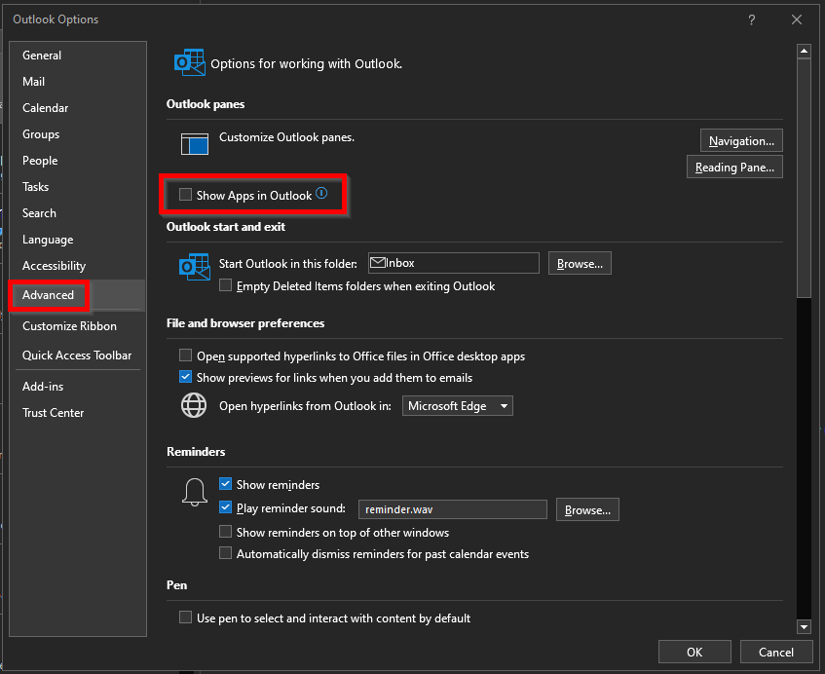Screen dimensions: 825x674
Task: Click the scrollbar up arrow
Action: pyautogui.click(x=804, y=51)
